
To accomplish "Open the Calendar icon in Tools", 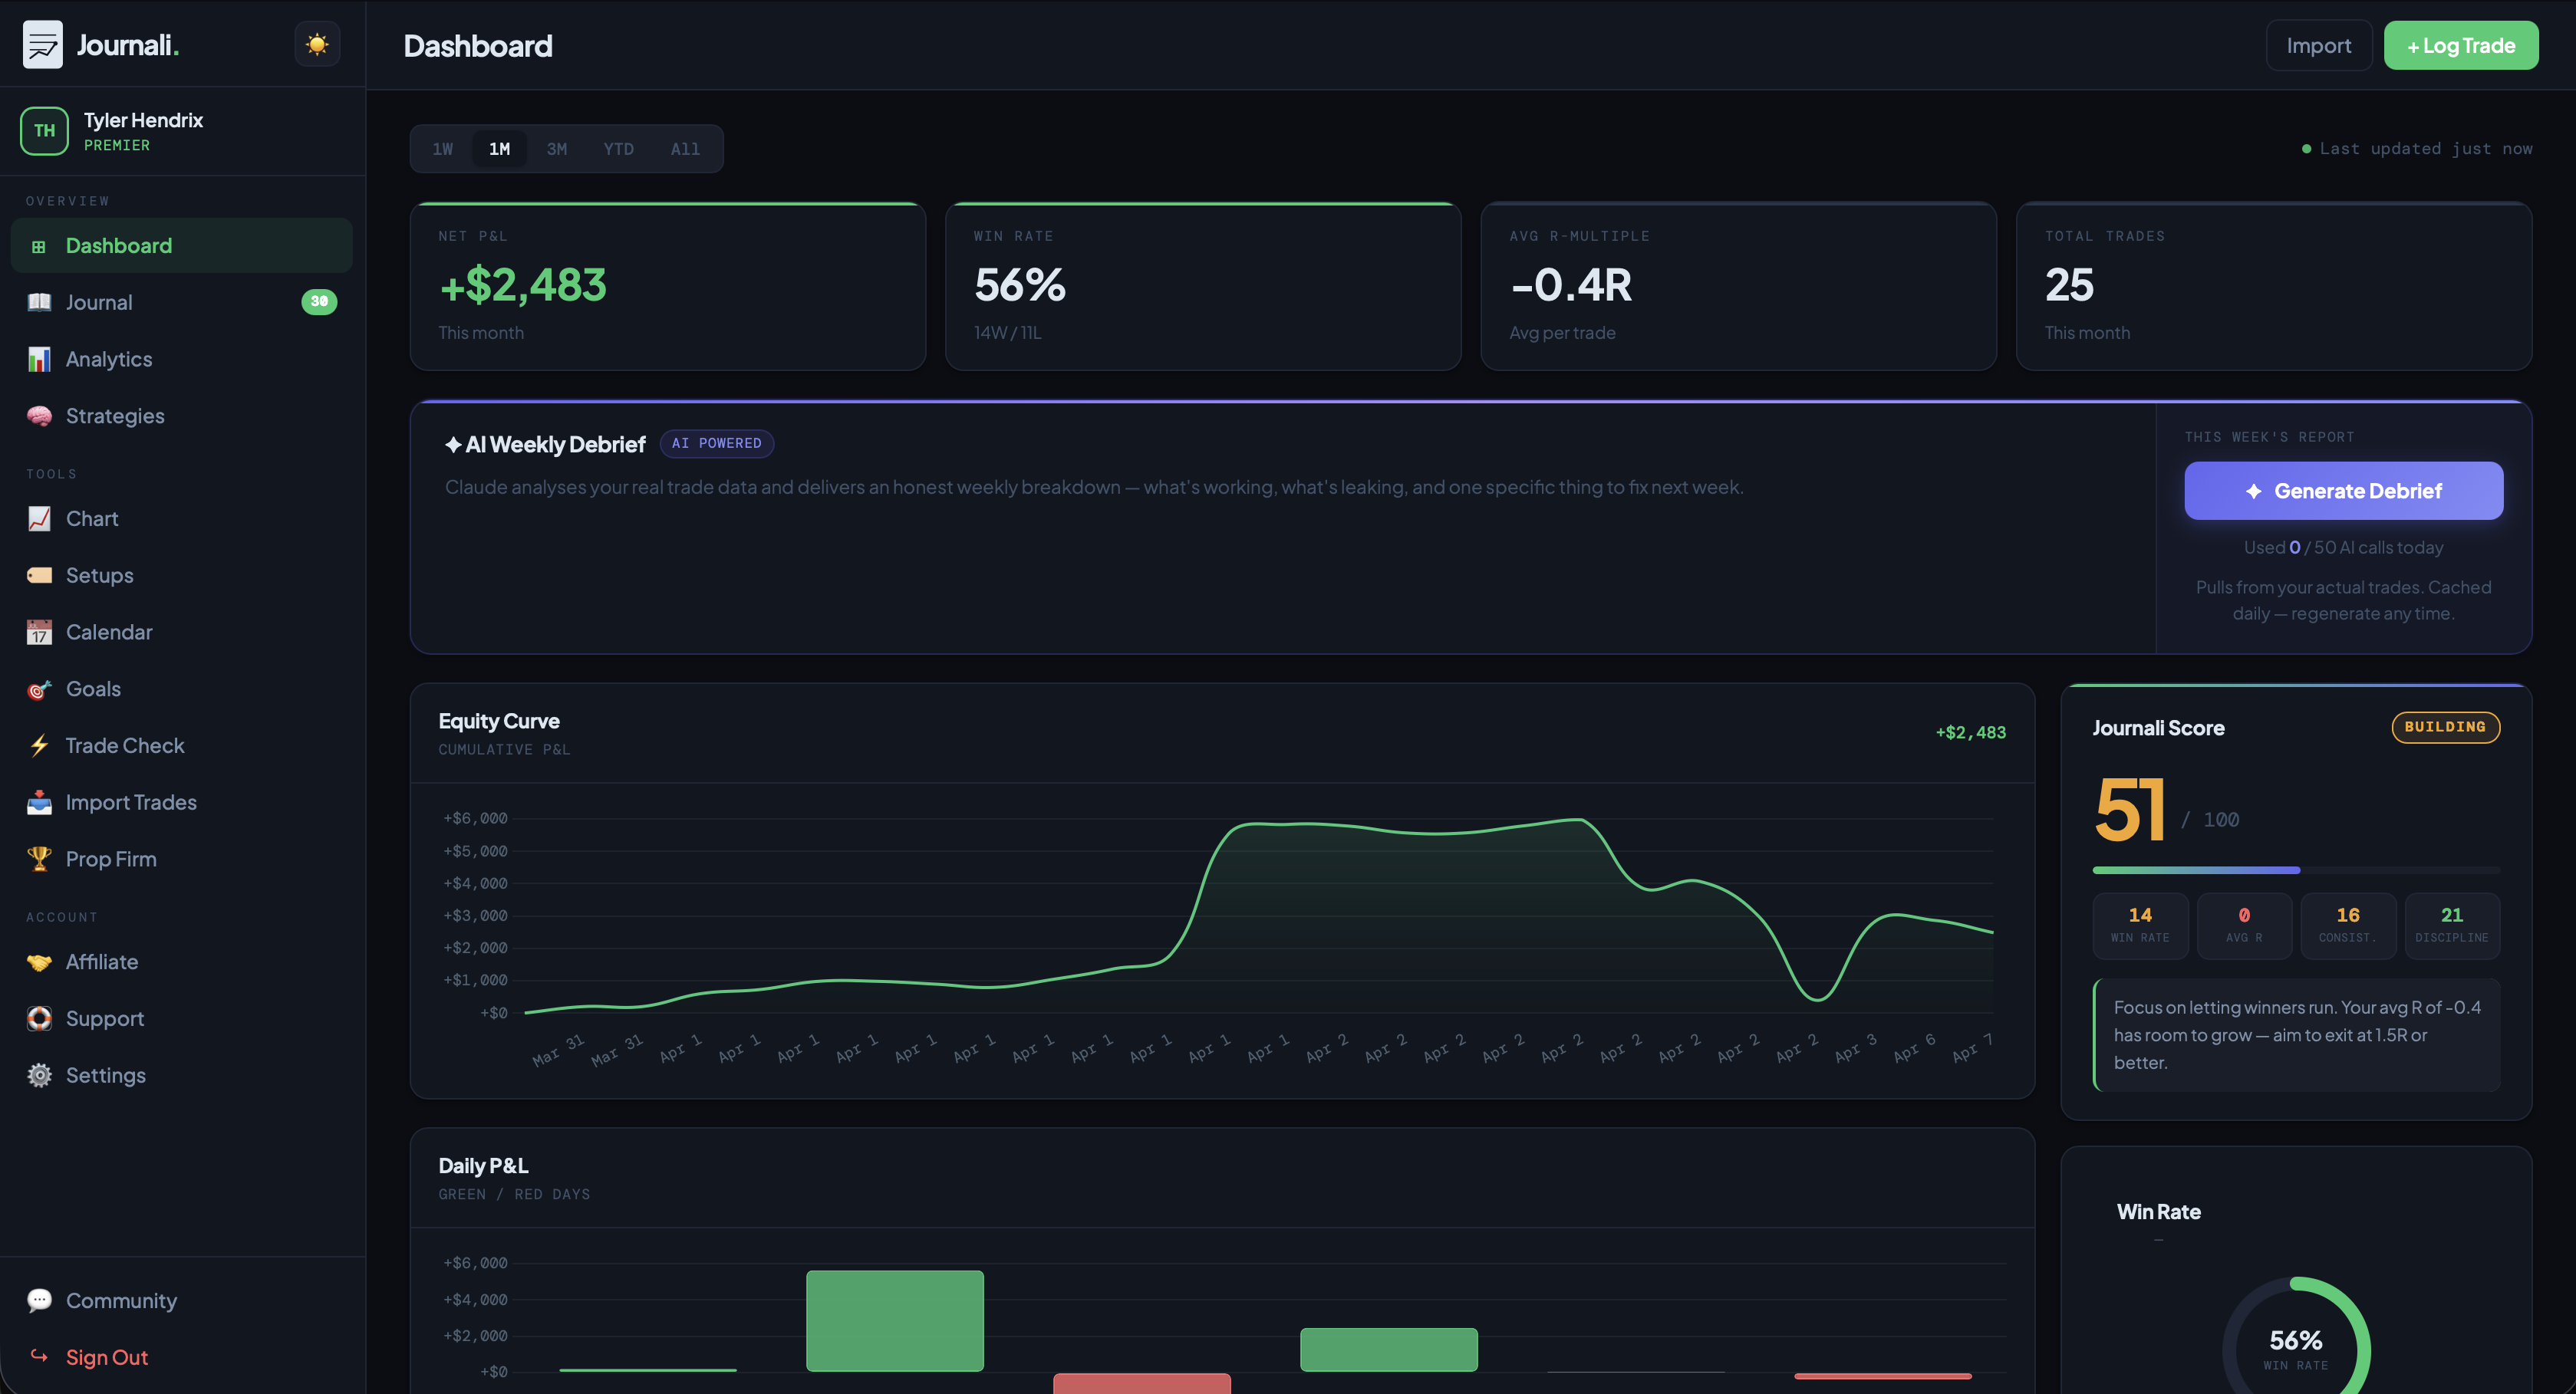I will point(39,633).
